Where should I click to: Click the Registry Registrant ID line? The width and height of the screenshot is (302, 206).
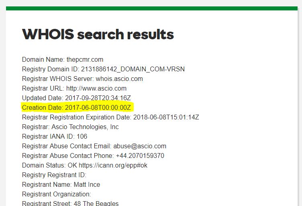(54, 175)
